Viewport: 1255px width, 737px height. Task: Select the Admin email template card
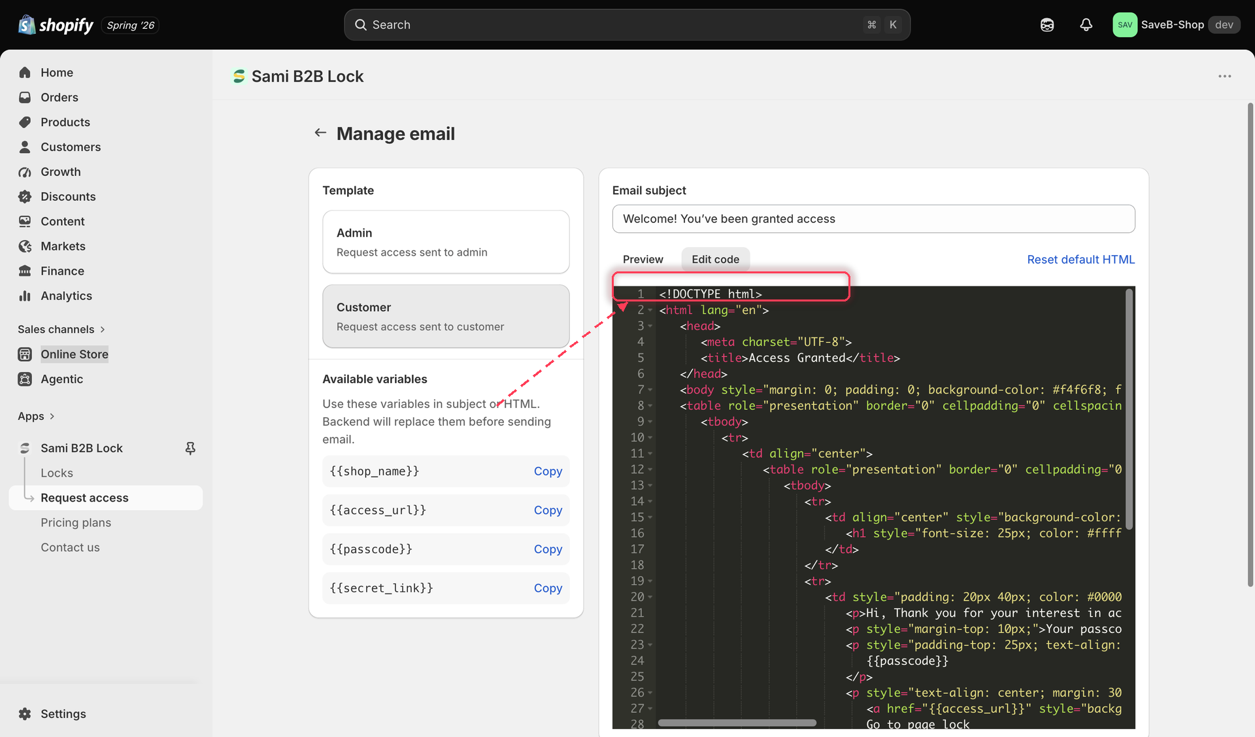coord(446,242)
